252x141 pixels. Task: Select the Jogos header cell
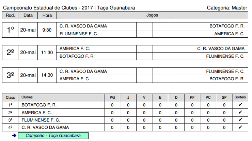tap(152, 15)
